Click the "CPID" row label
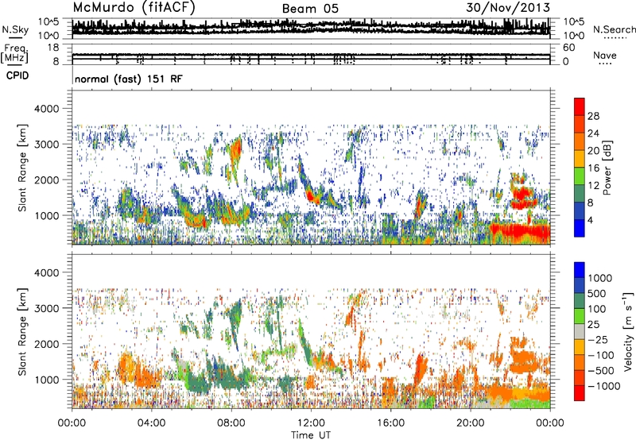Screen dimensions: 636x440 [x=17, y=75]
